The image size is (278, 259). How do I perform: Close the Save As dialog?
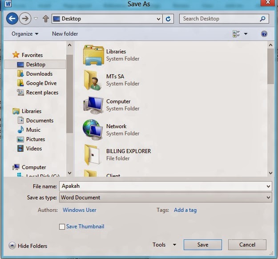pyautogui.click(x=268, y=2)
